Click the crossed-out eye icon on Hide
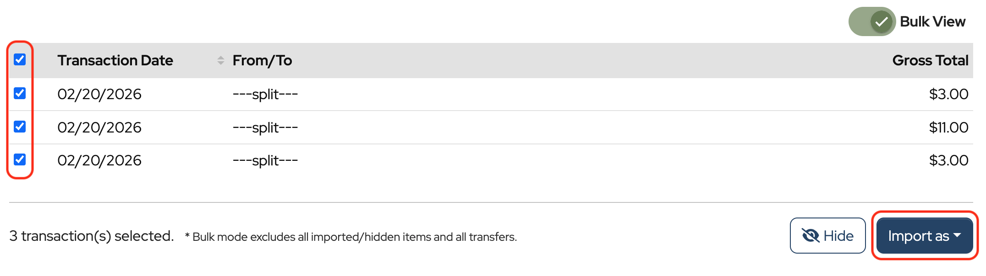Viewport: 986px width, 276px height. click(x=810, y=236)
